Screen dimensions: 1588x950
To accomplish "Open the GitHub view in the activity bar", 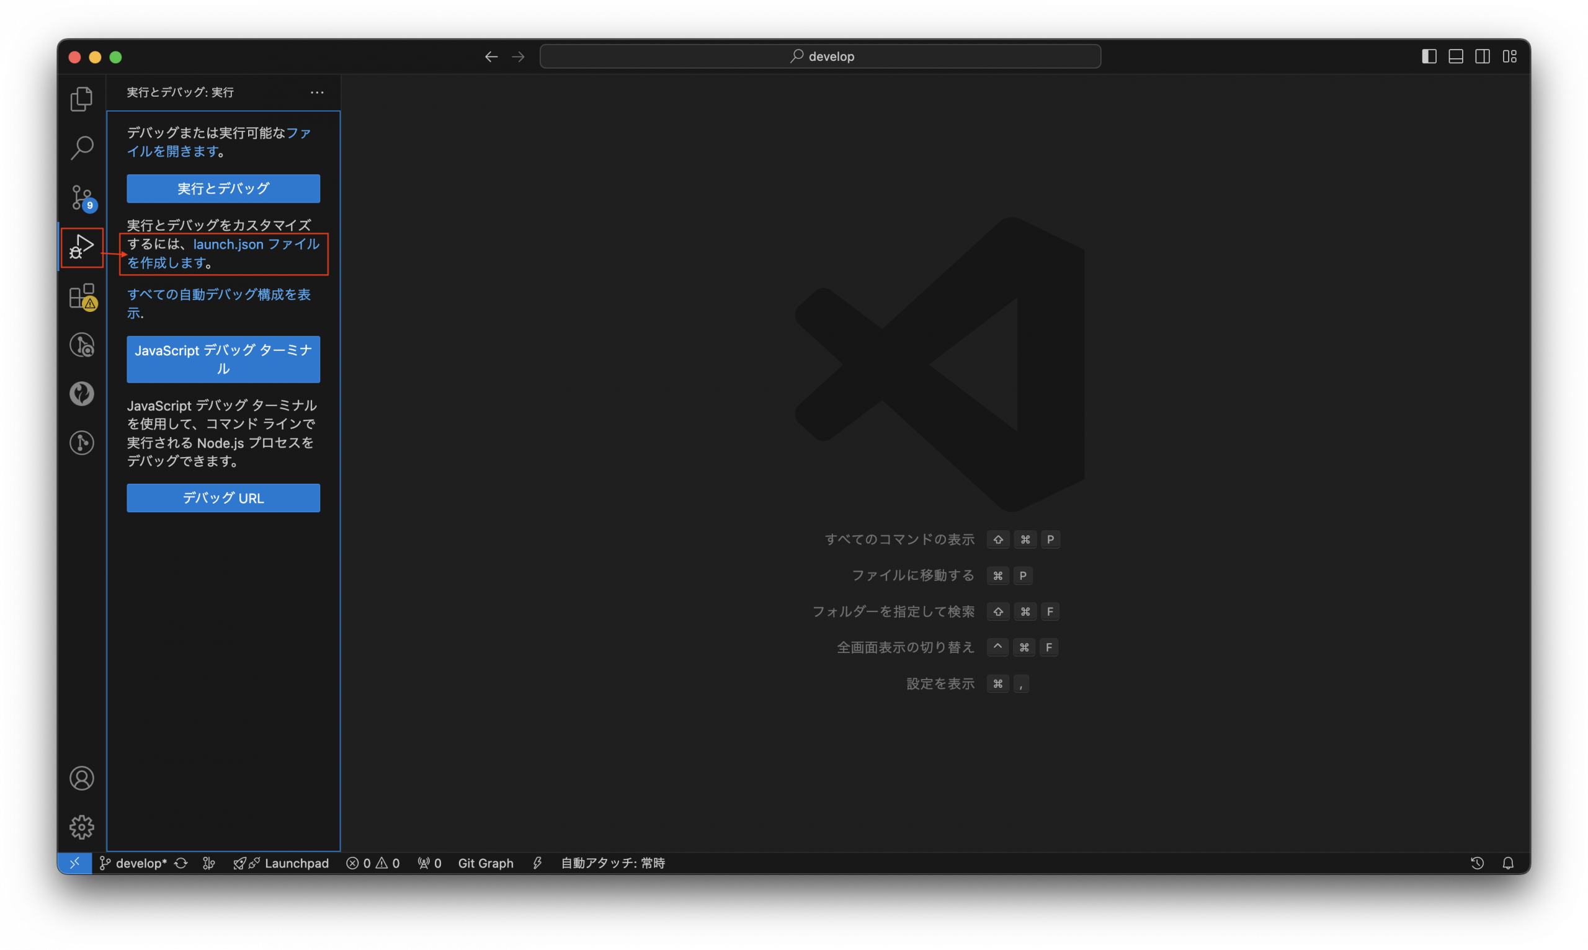I will 81,394.
